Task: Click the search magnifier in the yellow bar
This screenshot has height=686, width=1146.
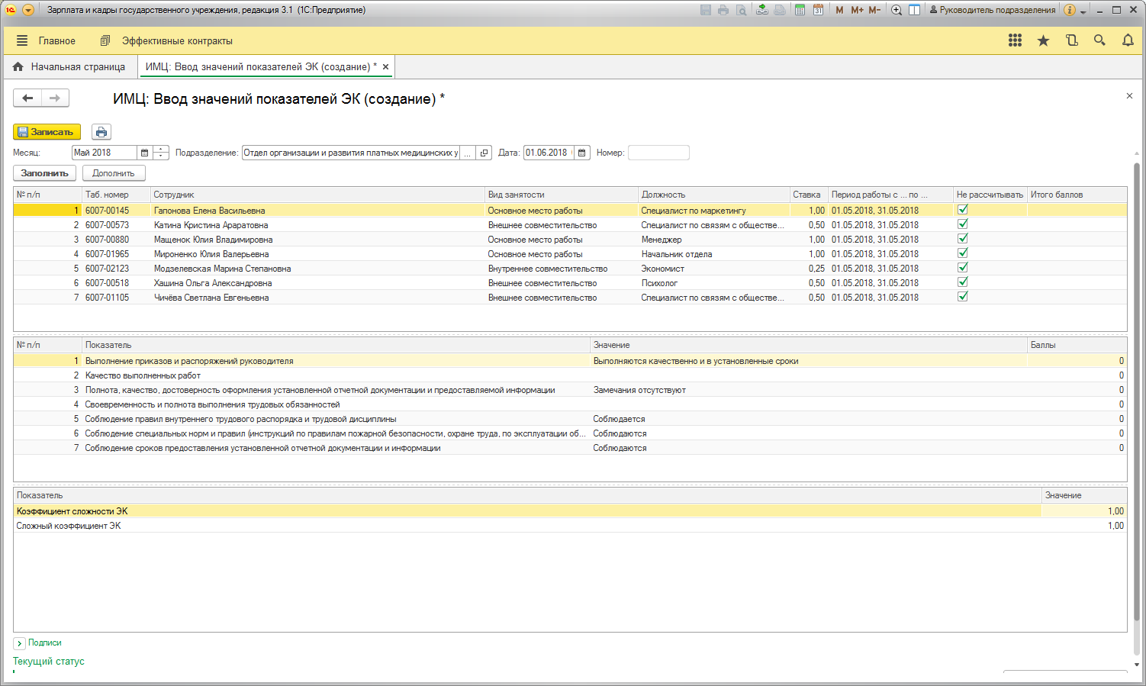Action: point(1099,40)
